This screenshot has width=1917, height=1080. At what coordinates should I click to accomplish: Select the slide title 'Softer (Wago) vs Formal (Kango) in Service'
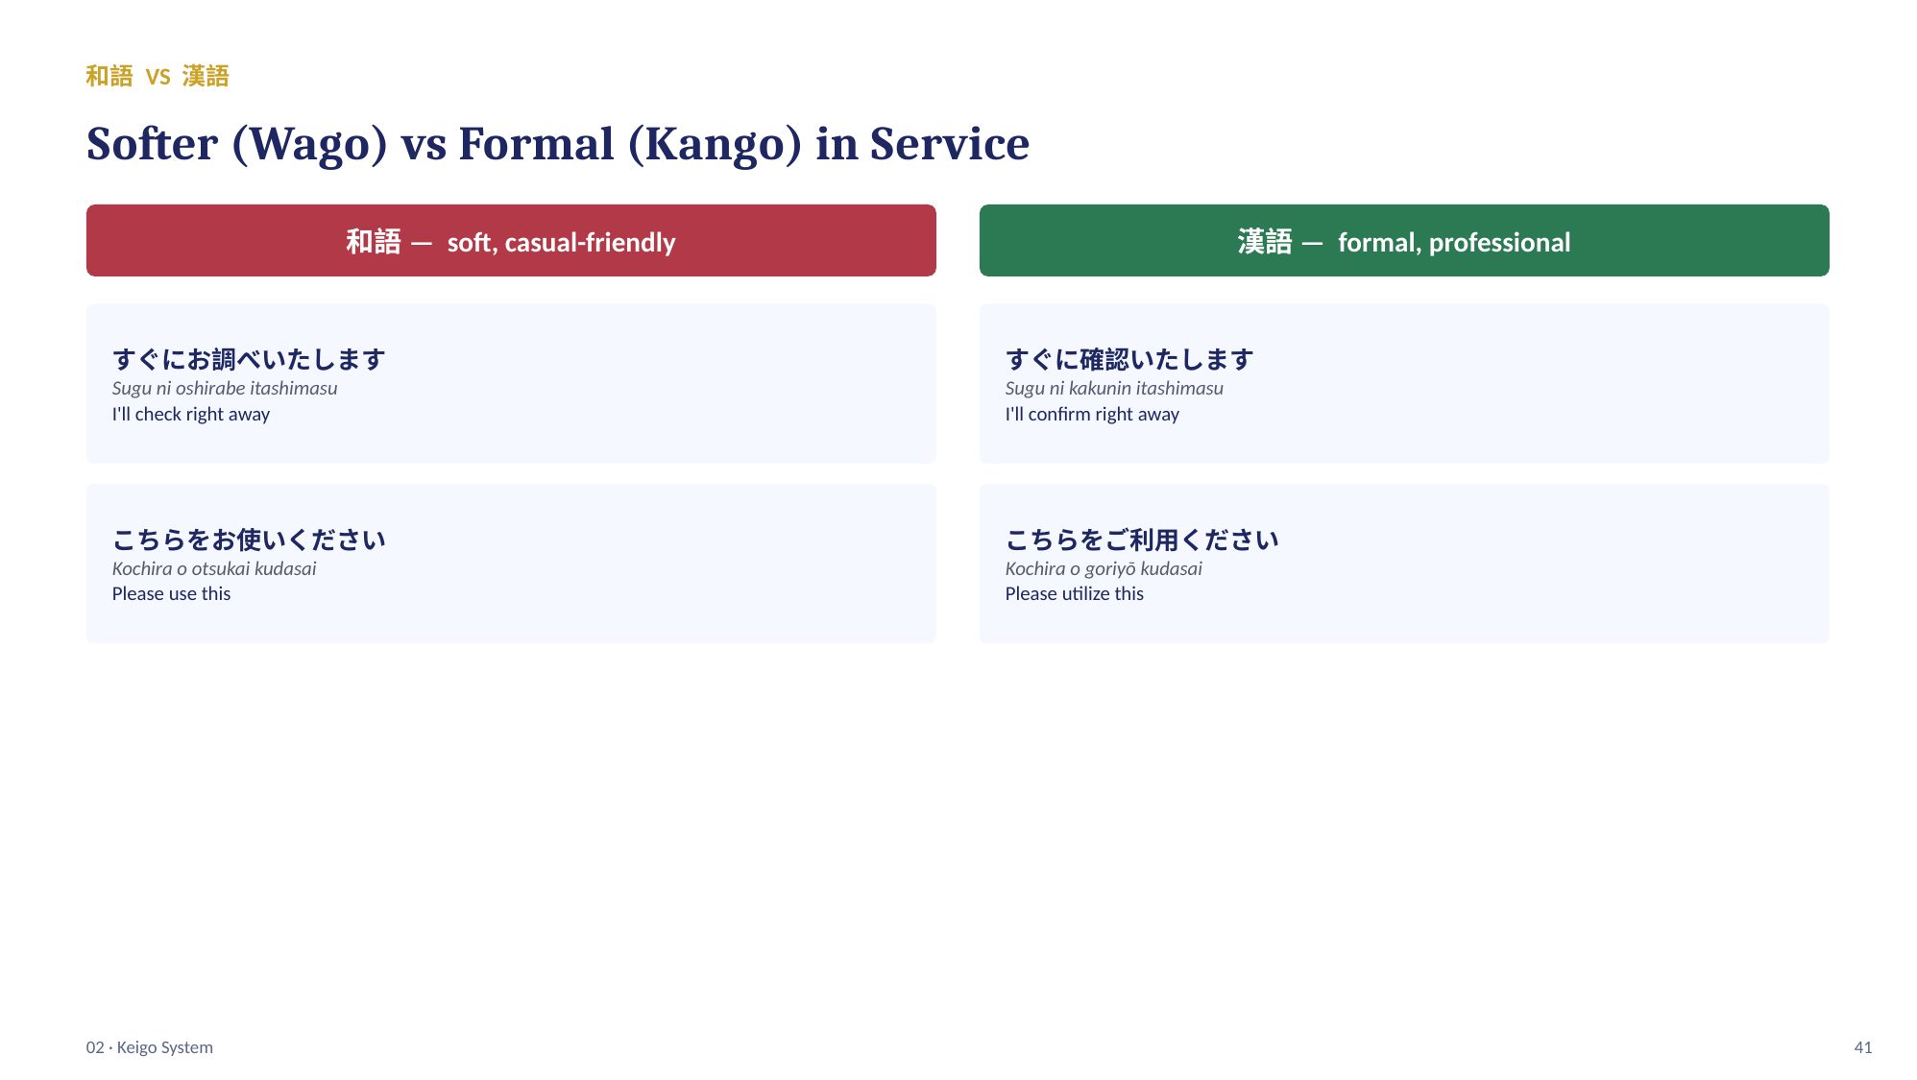tap(558, 144)
